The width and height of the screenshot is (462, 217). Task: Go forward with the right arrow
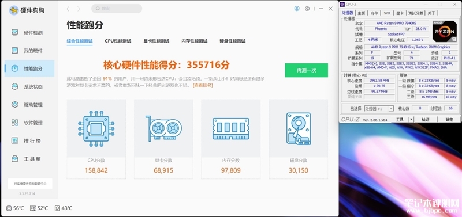(79, 9)
